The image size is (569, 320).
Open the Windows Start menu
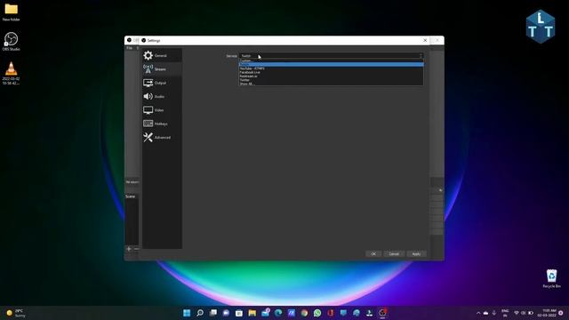pyautogui.click(x=187, y=313)
